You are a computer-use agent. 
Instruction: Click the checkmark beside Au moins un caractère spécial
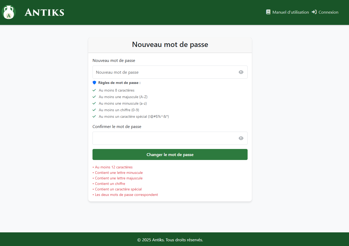(94, 116)
